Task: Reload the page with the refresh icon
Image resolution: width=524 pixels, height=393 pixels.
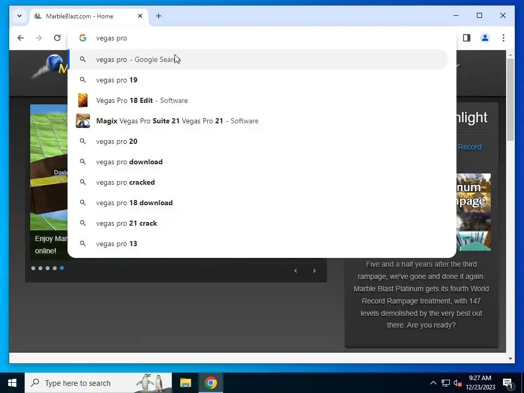Action: click(57, 38)
